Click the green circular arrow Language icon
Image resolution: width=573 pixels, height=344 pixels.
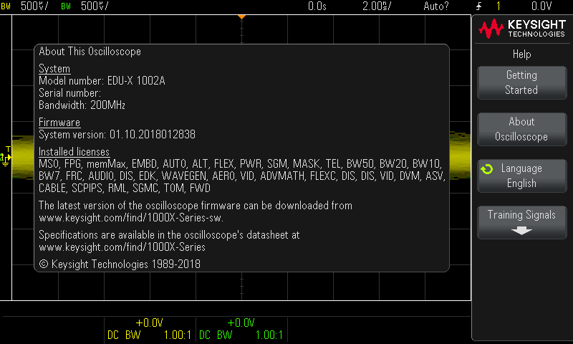(486, 169)
